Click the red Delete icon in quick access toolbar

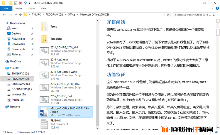pyautogui.click(x=20, y=3)
